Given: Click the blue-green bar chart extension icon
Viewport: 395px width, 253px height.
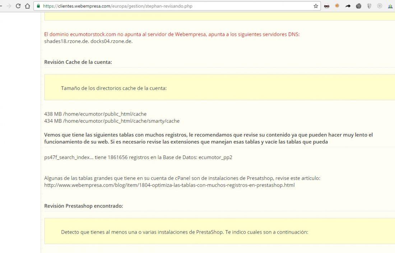Looking at the screenshot, I should 390,6.
